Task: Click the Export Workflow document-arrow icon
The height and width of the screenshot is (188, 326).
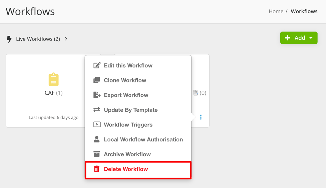Action: coord(96,95)
